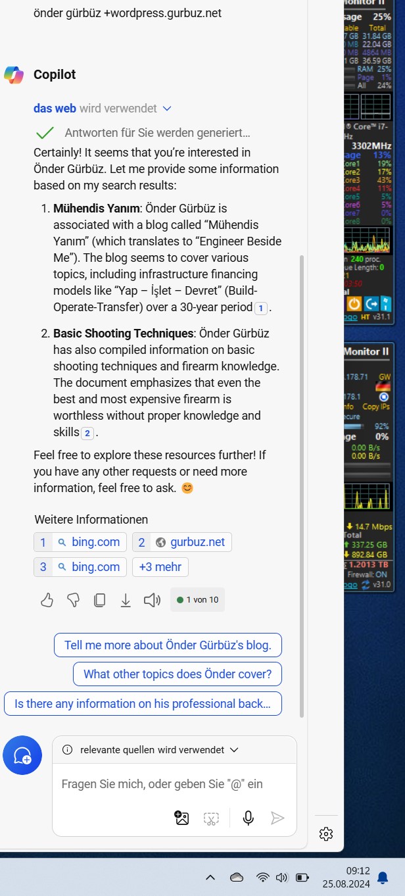Add an image to the prompt
This screenshot has width=405, height=896.
[x=181, y=818]
